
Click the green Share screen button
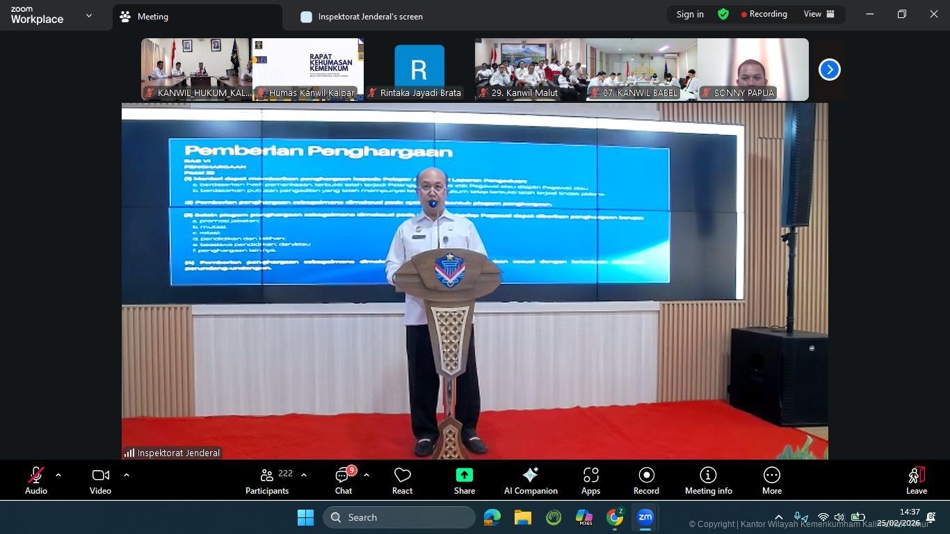tap(464, 480)
